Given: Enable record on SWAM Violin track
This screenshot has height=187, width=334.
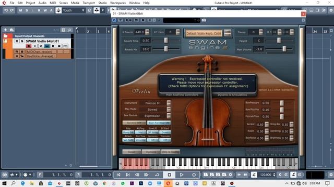Looking at the screenshot, I should click(x=28, y=46).
